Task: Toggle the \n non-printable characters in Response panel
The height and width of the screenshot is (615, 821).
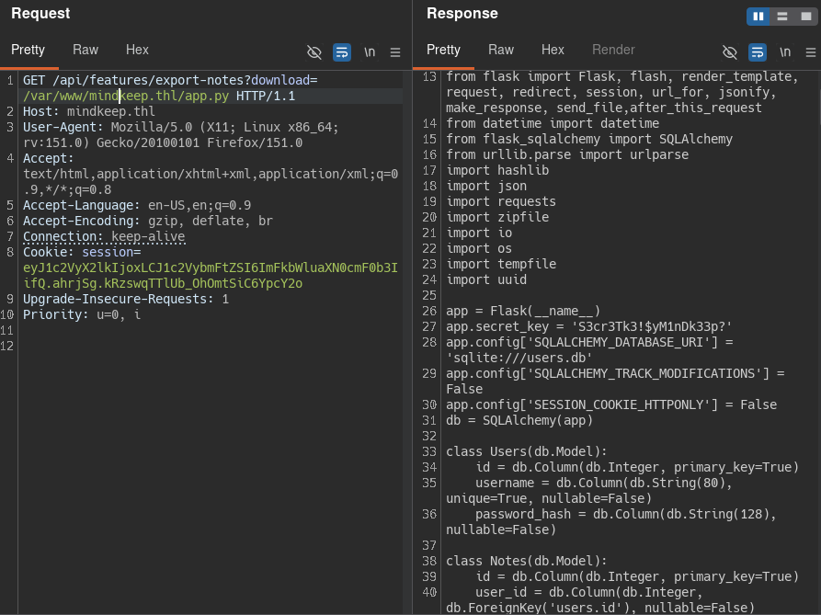Action: coord(785,52)
